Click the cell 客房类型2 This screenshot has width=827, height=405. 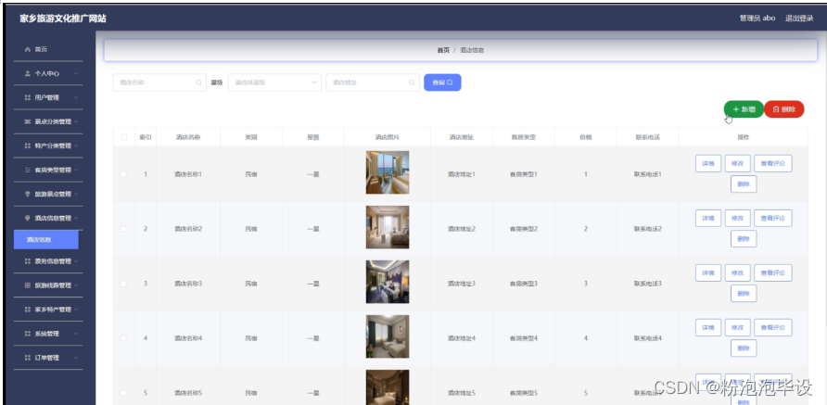(523, 229)
